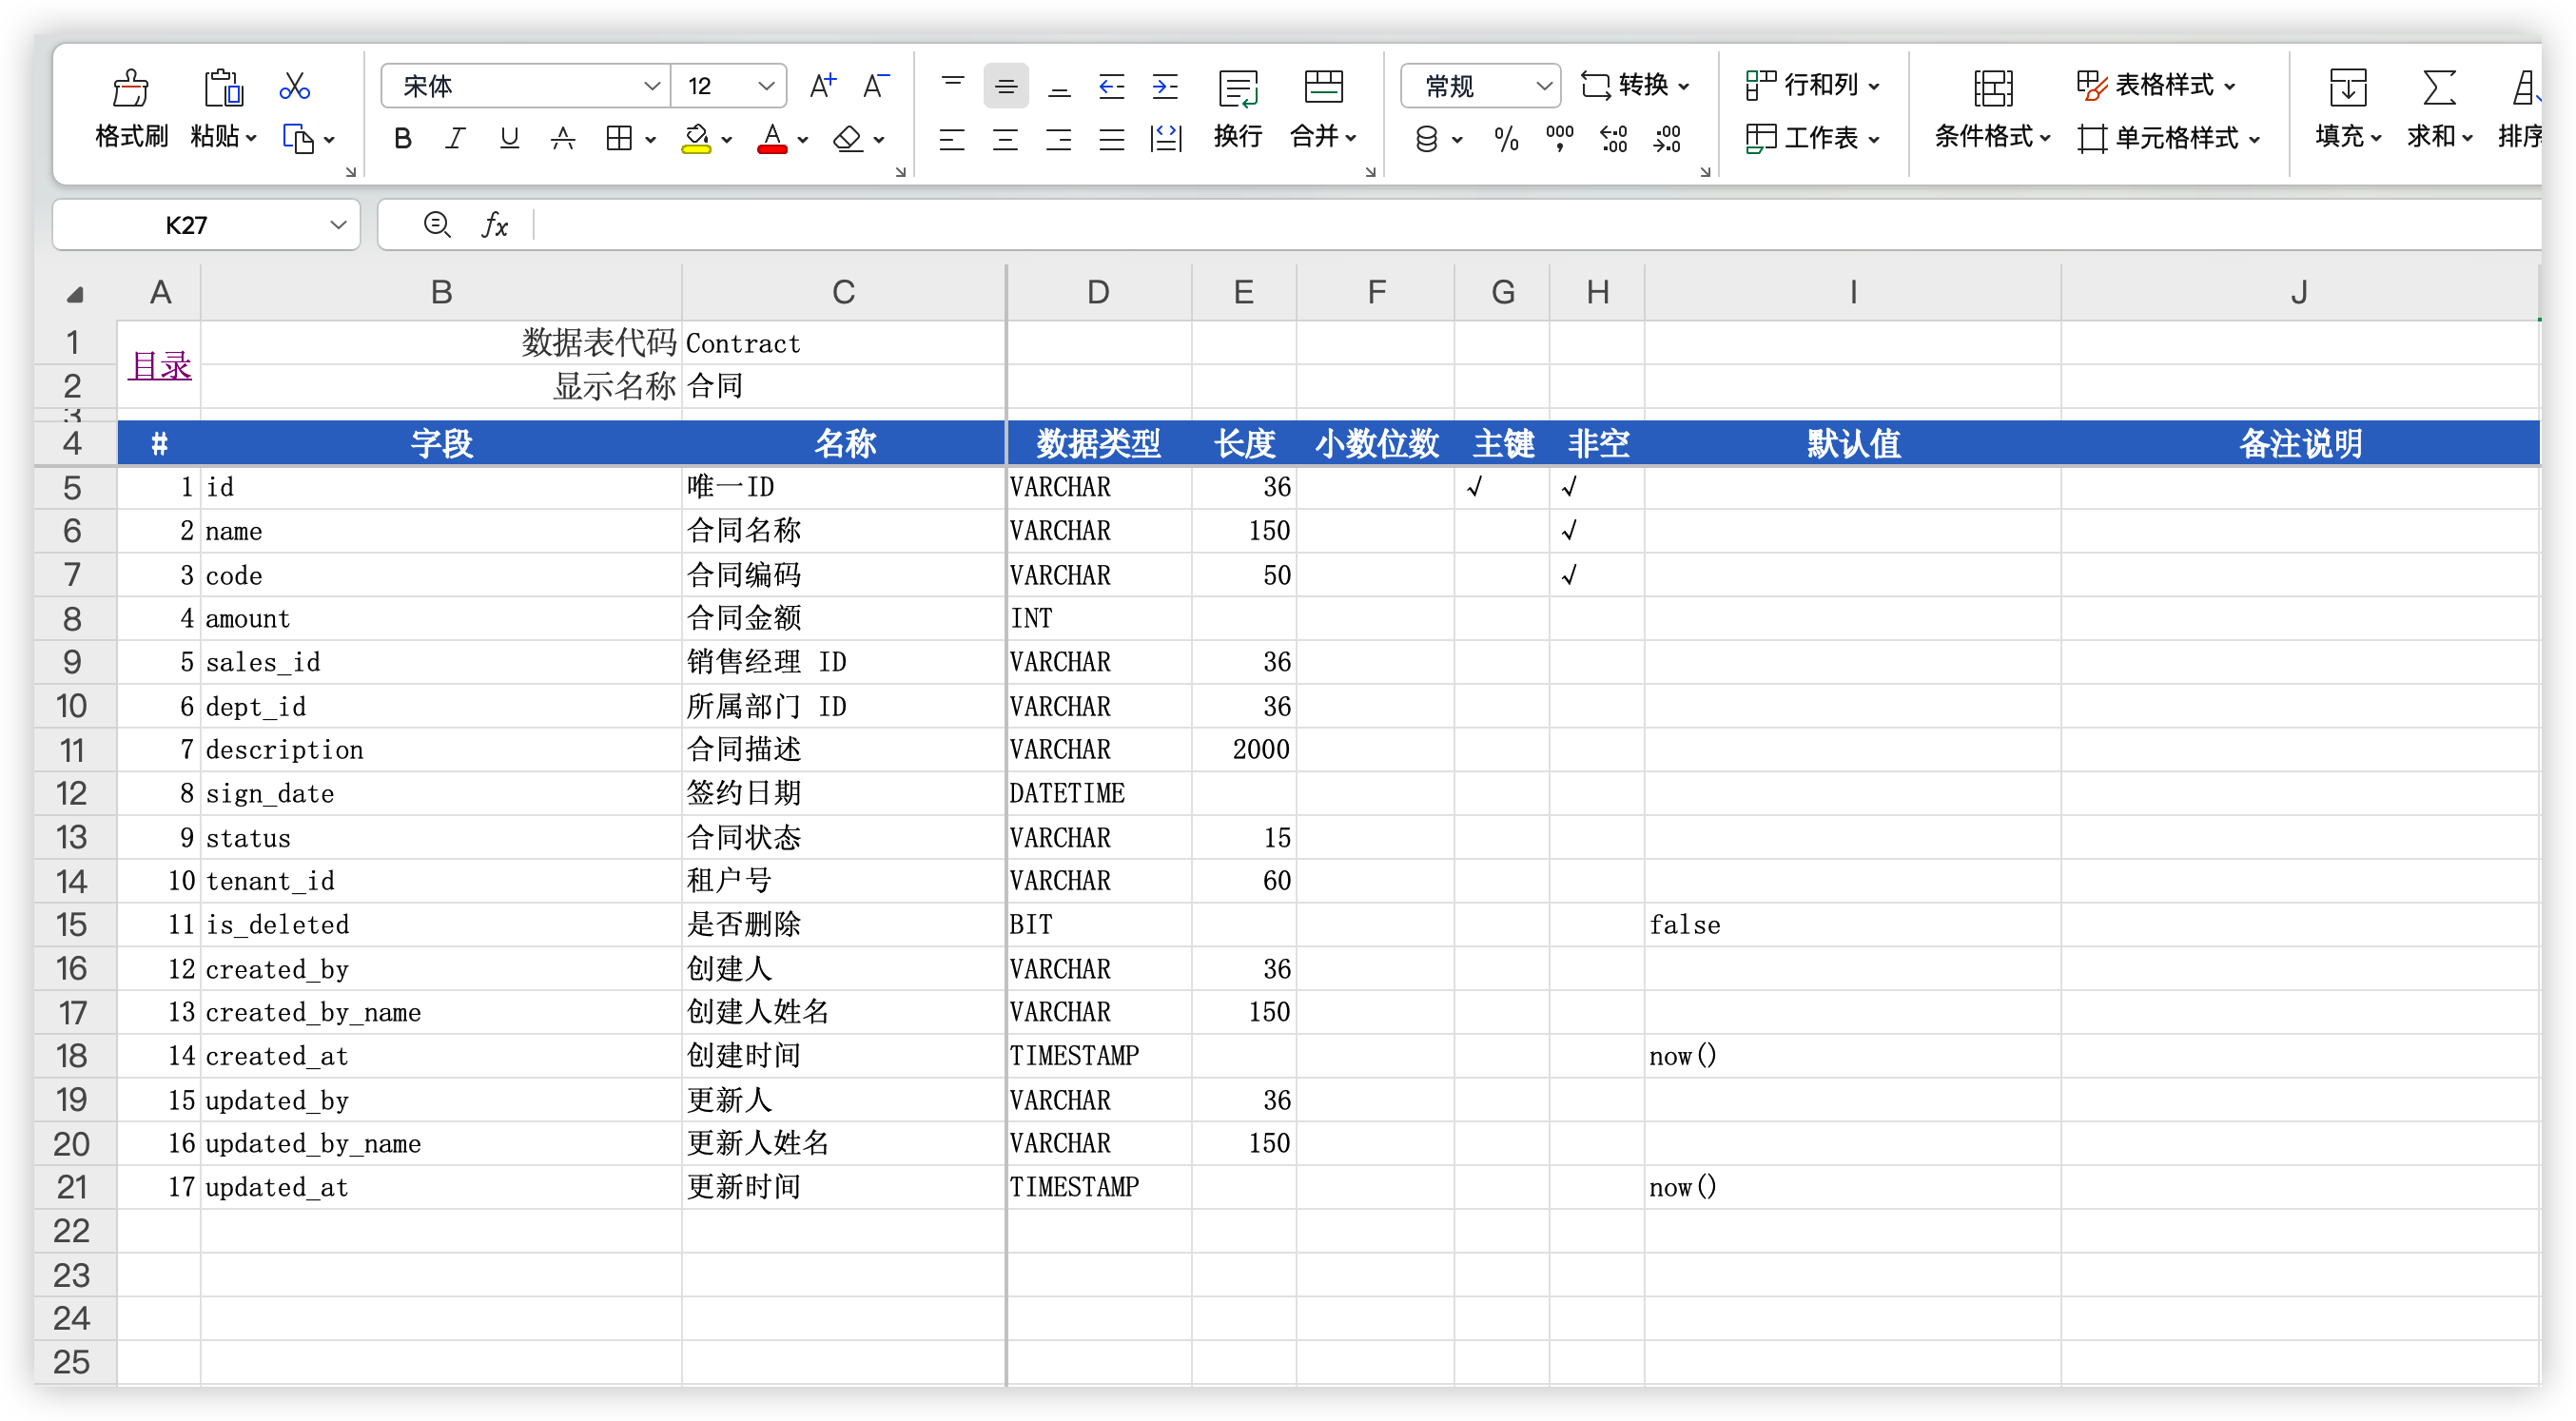Viewport: 2576px width, 1421px height.
Task: Open the font size 12 dropdown
Action: [766, 86]
